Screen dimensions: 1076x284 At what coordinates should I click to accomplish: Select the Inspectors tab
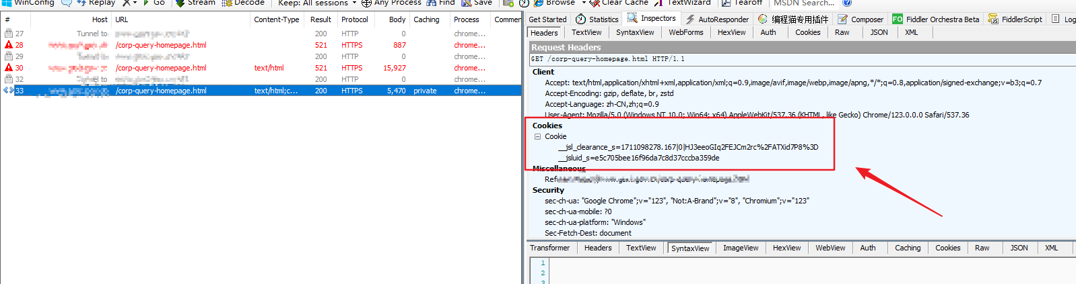[x=652, y=19]
